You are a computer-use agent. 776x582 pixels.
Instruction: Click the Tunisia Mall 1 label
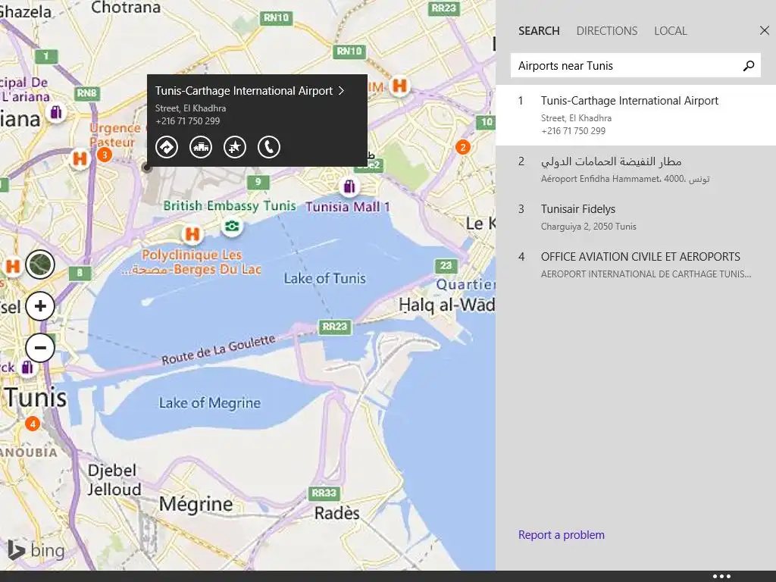click(x=347, y=206)
